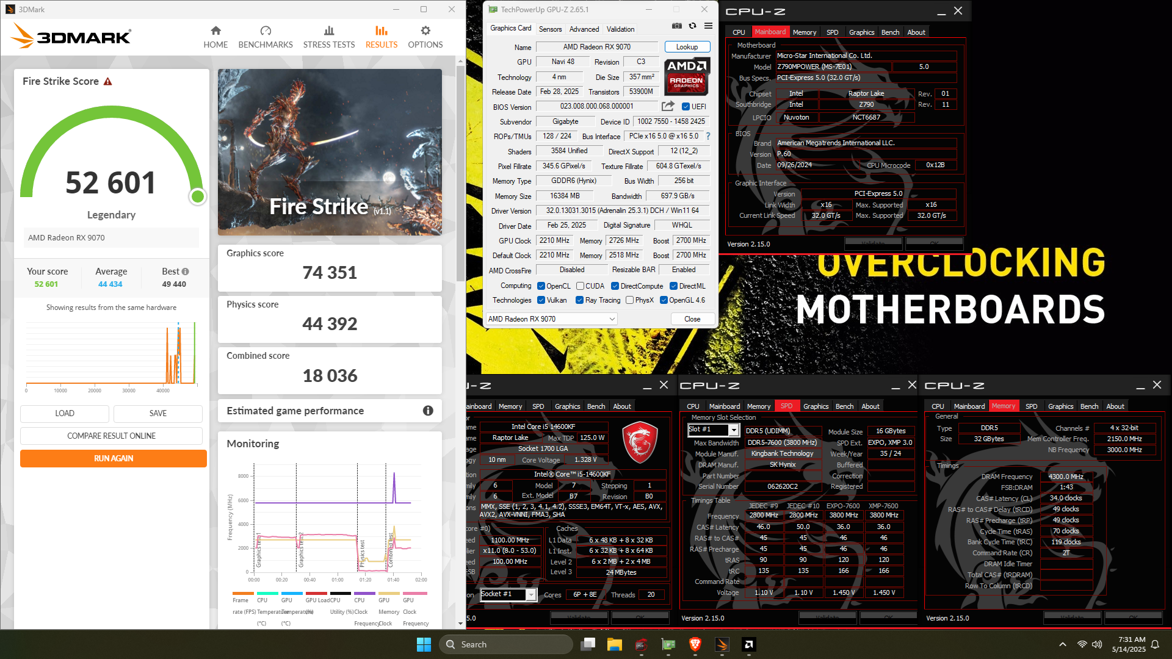Click the Estimated game performance info icon

(x=428, y=411)
